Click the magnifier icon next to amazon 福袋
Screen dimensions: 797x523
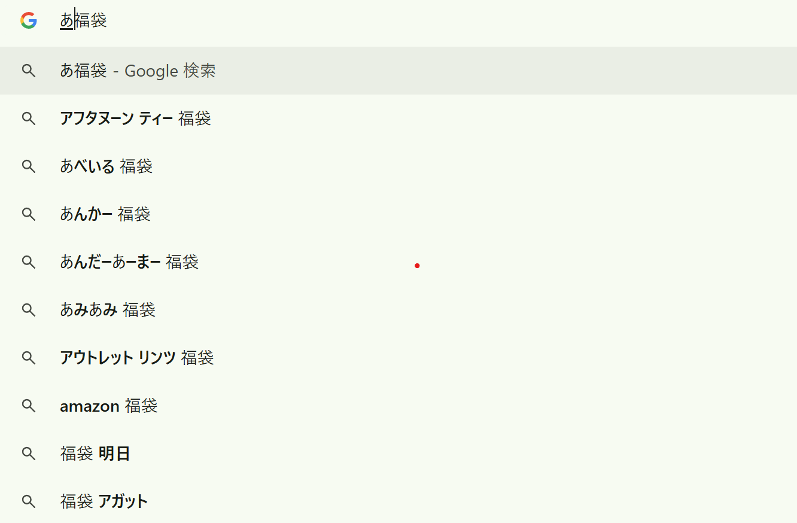point(28,406)
